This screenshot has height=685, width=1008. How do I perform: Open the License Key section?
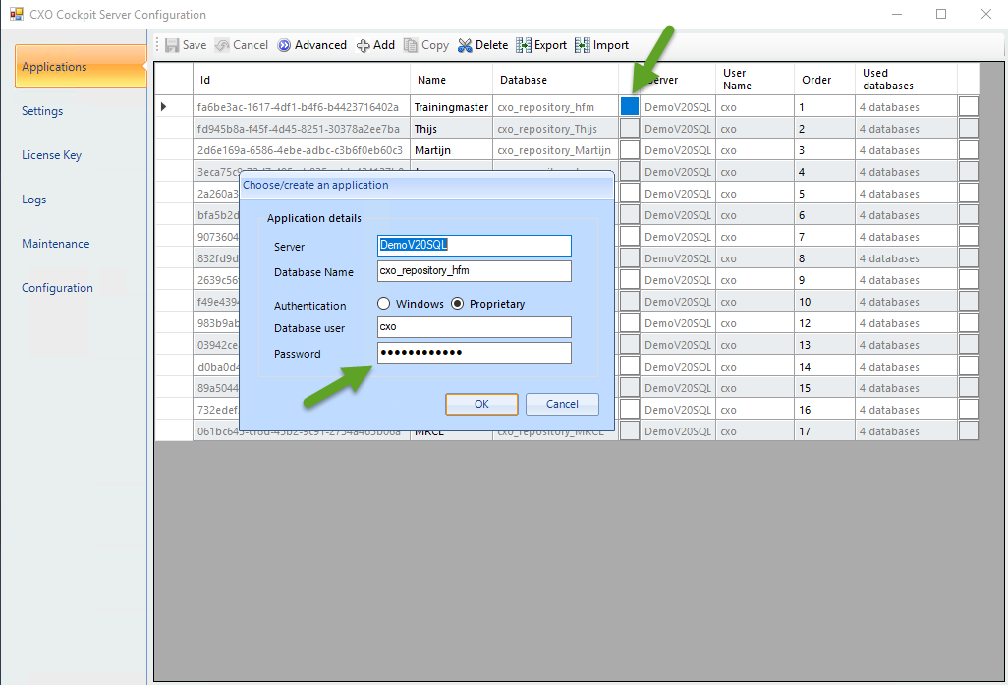point(51,155)
